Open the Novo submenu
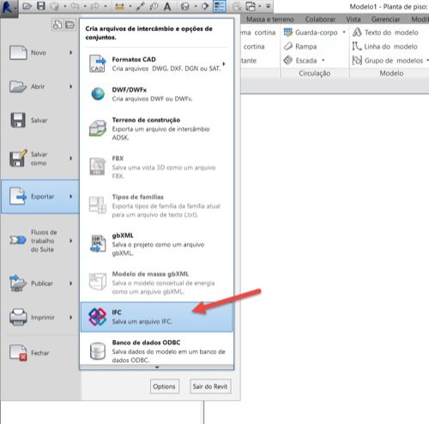The height and width of the screenshot is (424, 429). pos(40,52)
